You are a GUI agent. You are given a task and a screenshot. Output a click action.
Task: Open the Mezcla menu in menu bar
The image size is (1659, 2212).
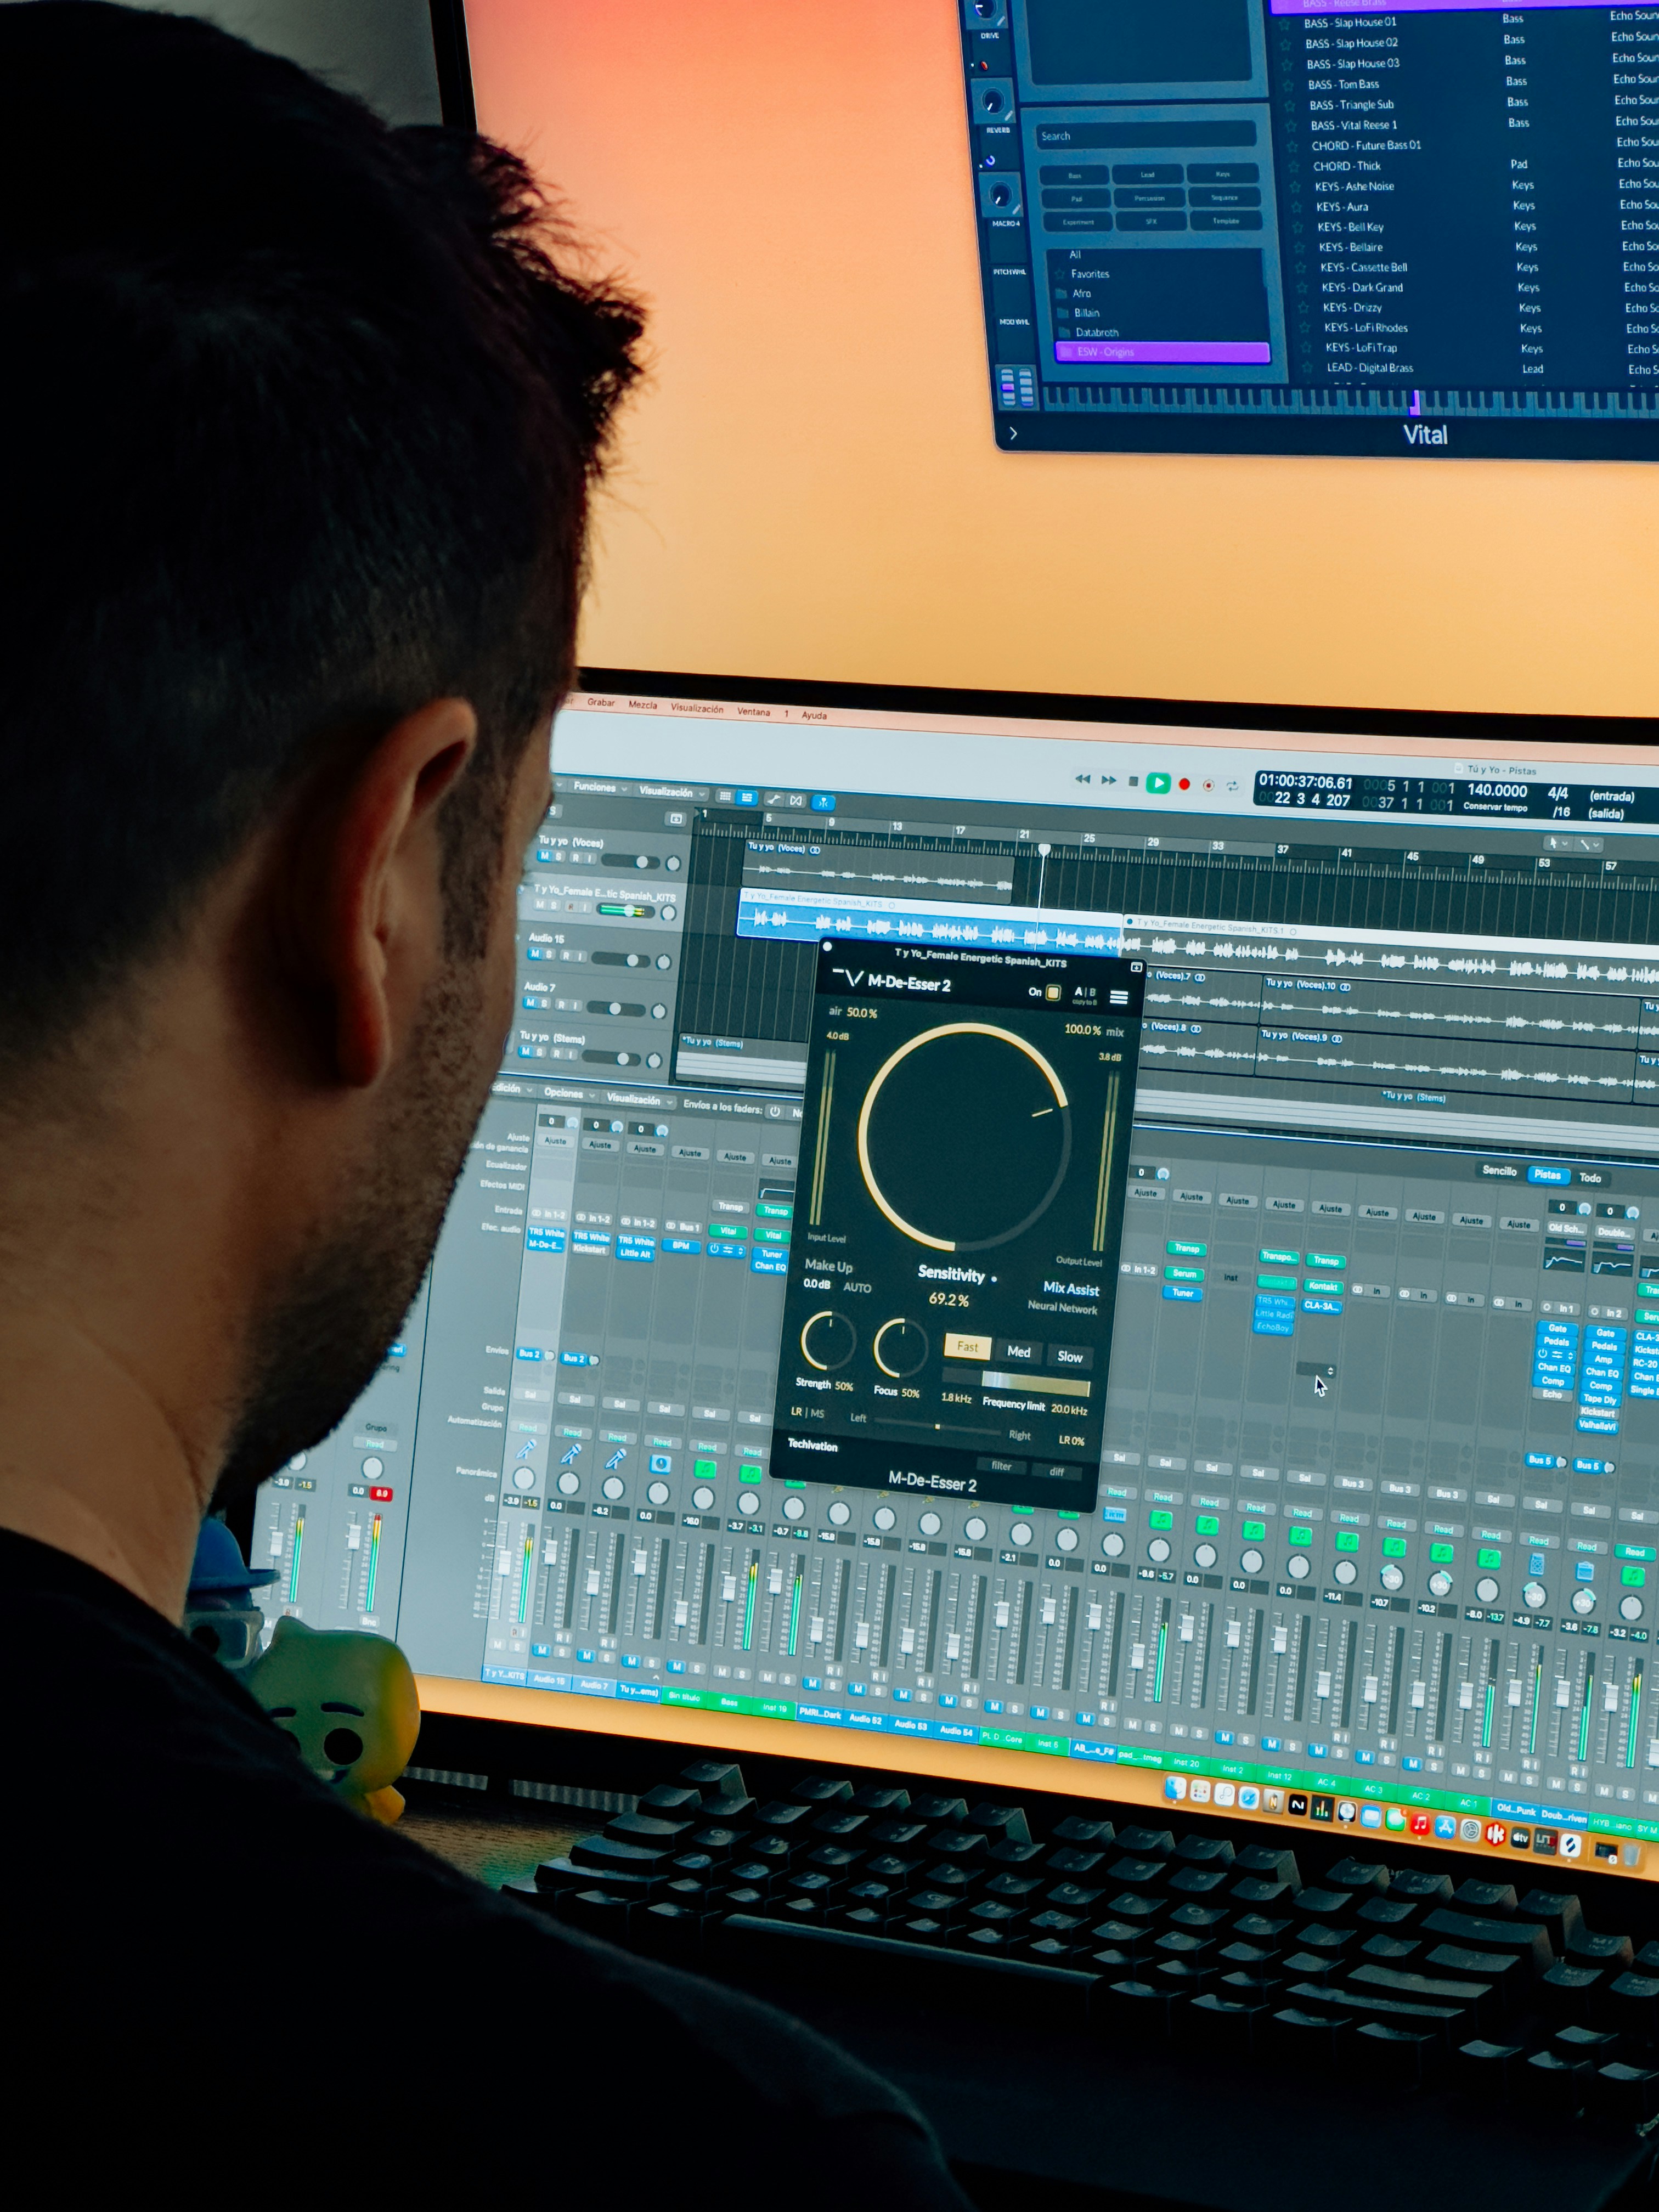click(643, 705)
